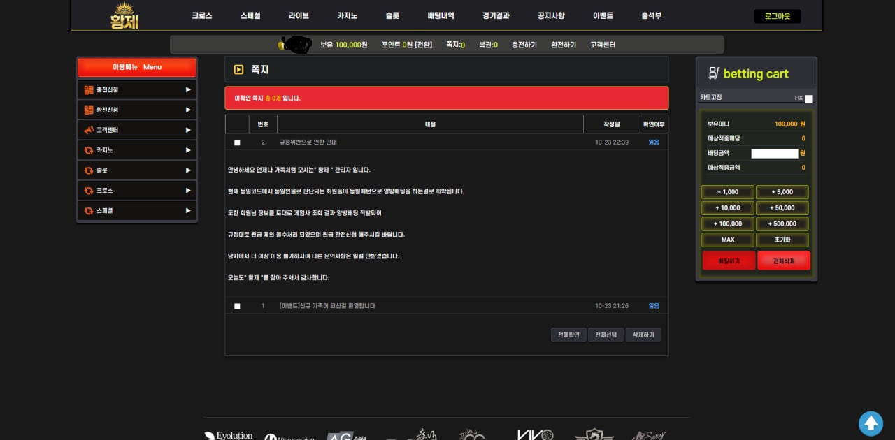895x440 pixels.
Task: Click the 충전신청 icon in the sidebar
Action: click(x=89, y=90)
